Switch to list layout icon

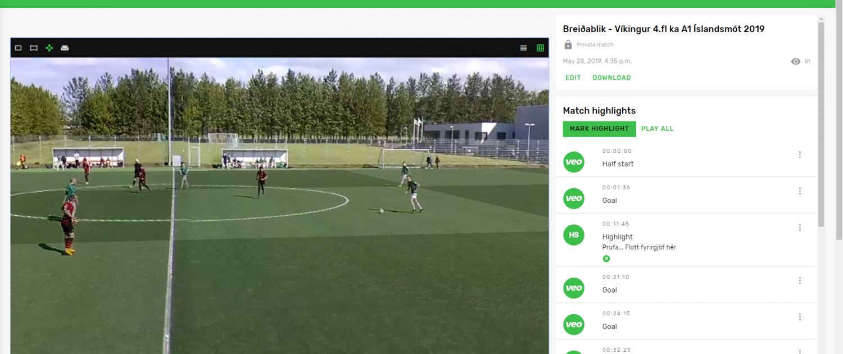point(524,48)
